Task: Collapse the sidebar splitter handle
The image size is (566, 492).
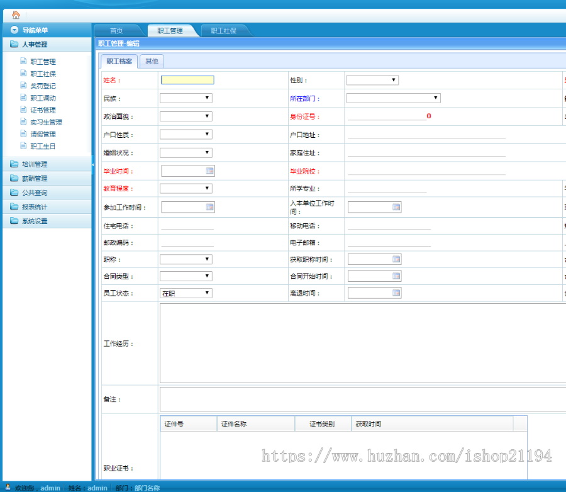Action: pos(93,165)
